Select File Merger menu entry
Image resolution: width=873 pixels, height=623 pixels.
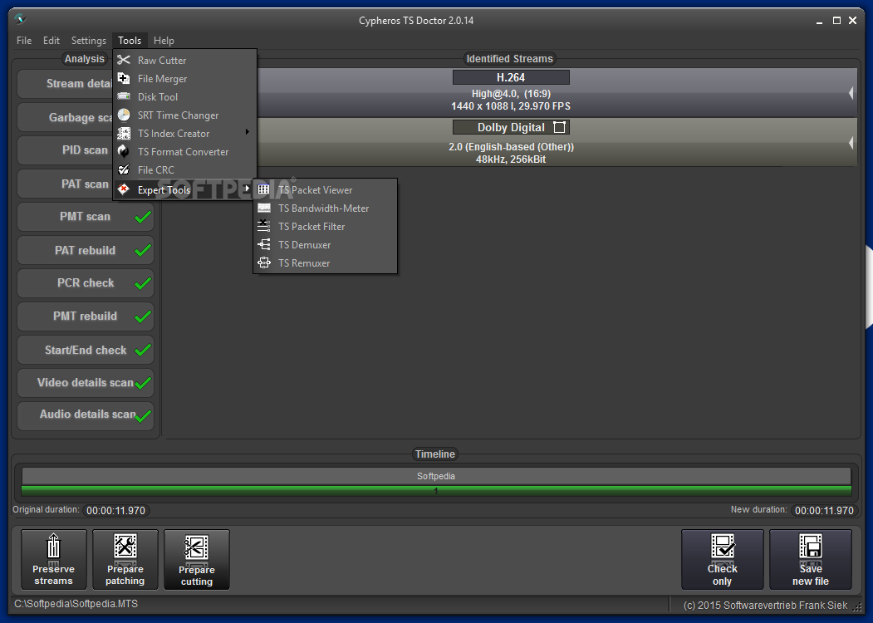click(x=185, y=79)
